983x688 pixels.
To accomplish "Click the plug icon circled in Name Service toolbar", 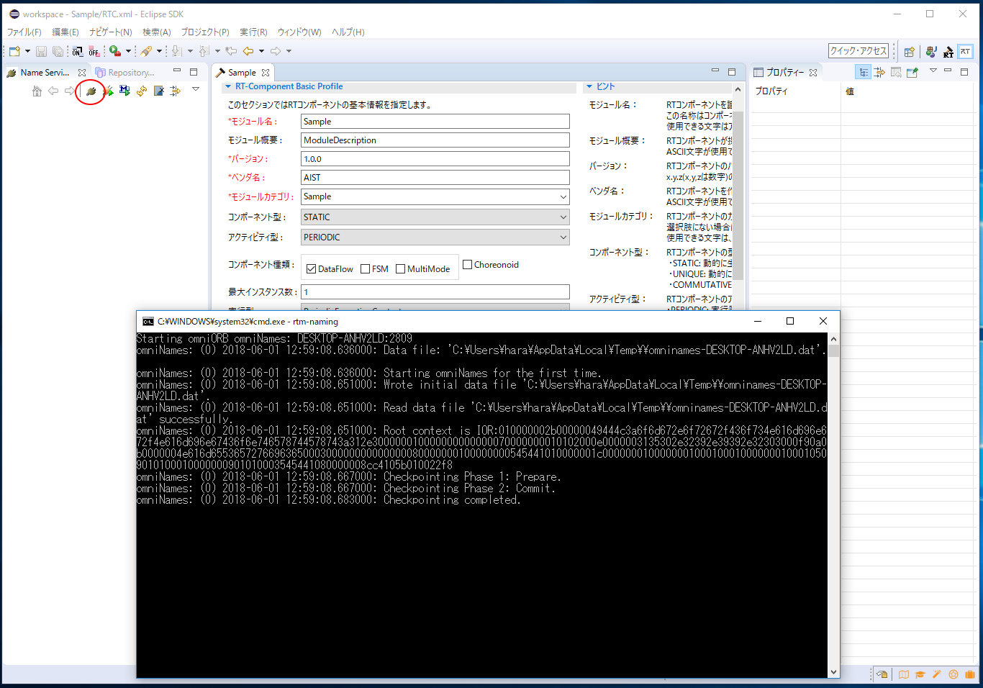I will [x=91, y=91].
